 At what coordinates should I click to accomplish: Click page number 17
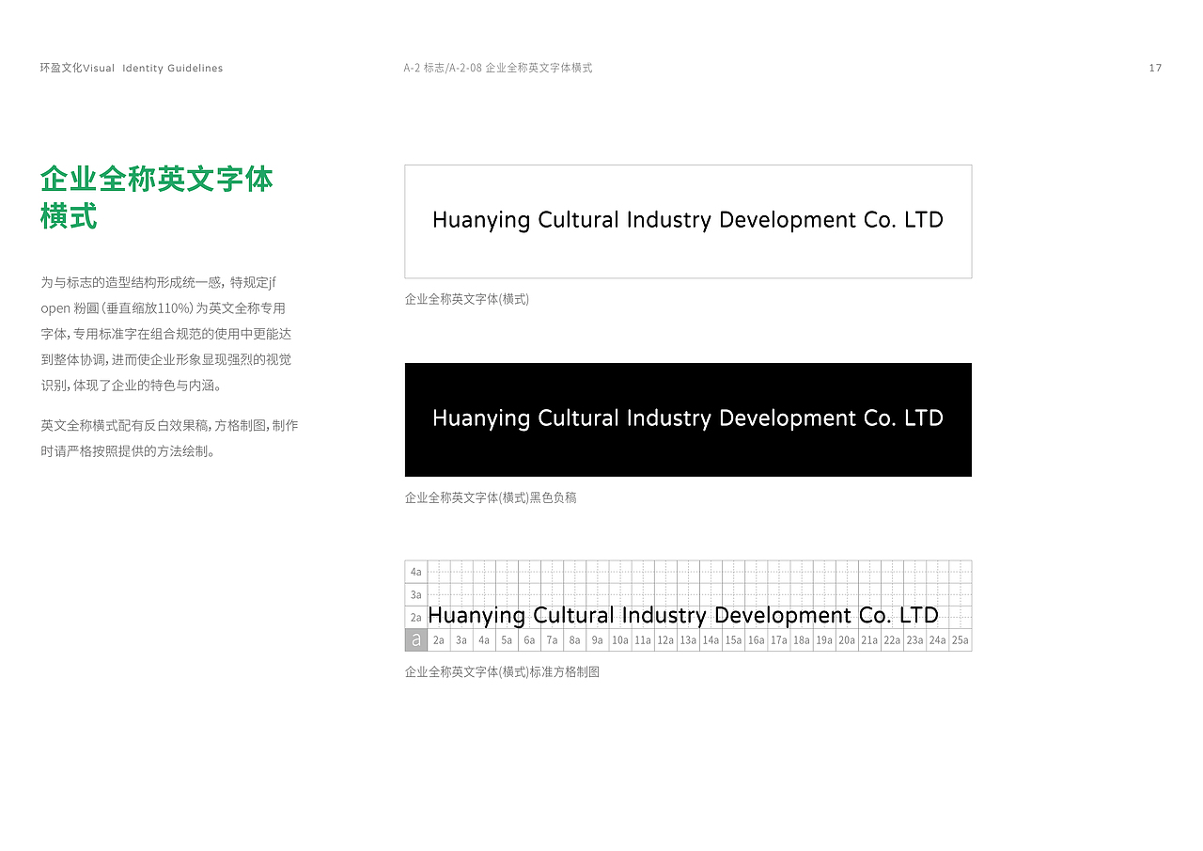pyautogui.click(x=1155, y=68)
